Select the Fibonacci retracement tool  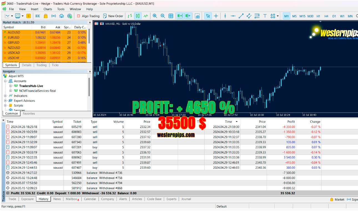(257, 16)
